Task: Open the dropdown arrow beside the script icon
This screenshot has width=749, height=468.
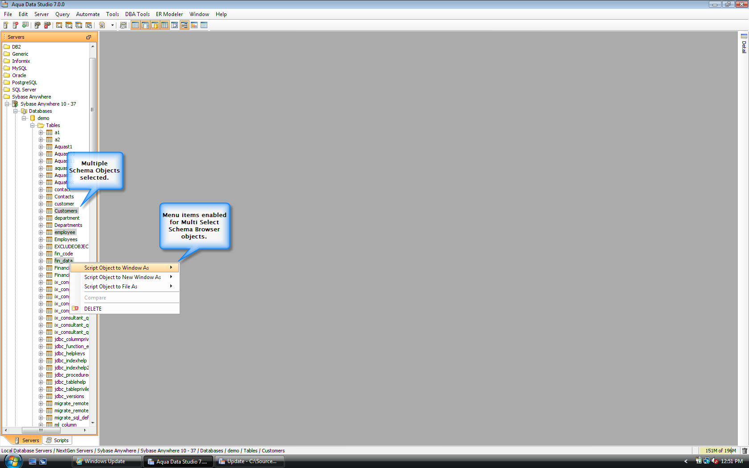Action: (x=112, y=25)
